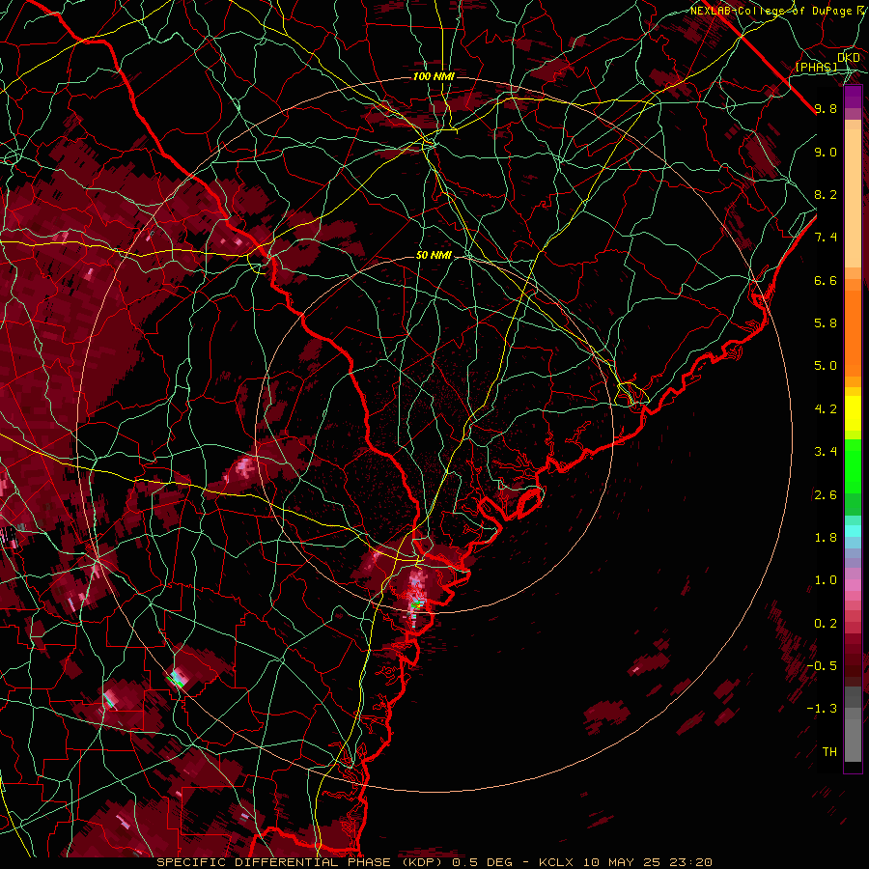Click the "5.8" scale value

(x=826, y=323)
